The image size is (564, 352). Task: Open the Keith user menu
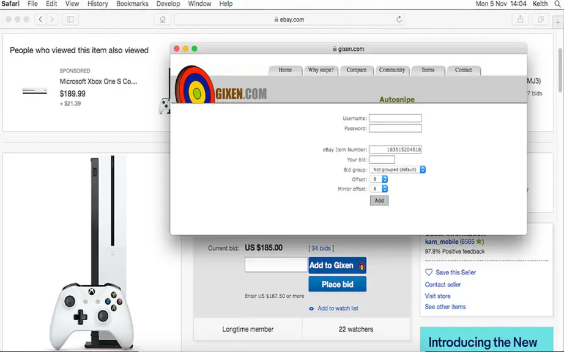pyautogui.click(x=540, y=4)
